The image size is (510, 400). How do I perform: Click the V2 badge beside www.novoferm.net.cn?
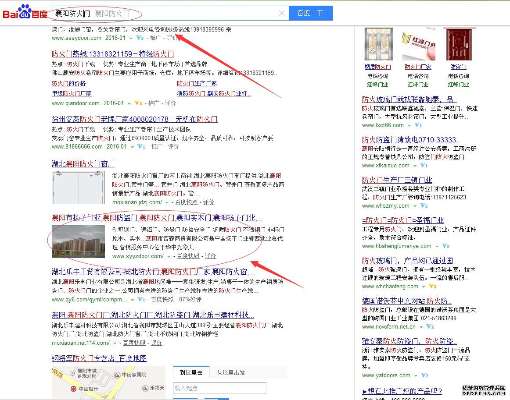[430, 327]
